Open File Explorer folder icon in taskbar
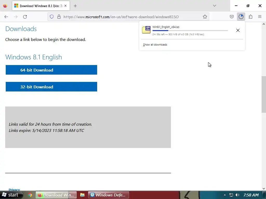 point(82,195)
